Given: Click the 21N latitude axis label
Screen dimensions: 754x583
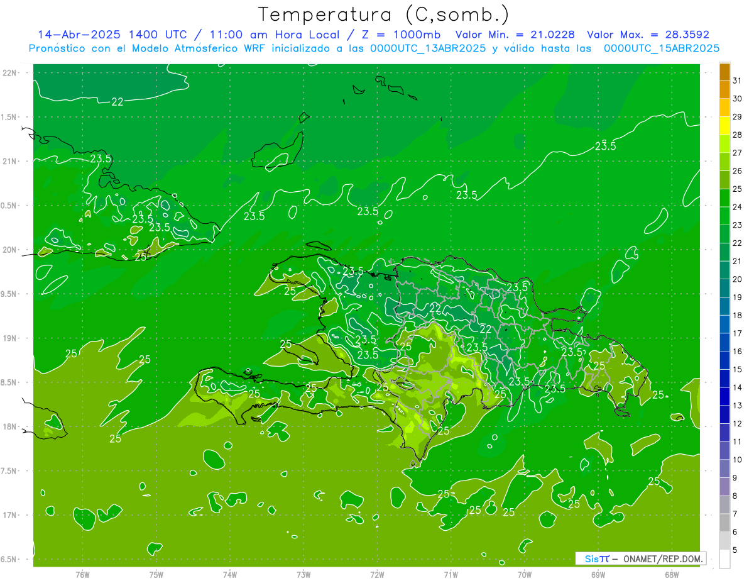Looking at the screenshot, I should pos(11,162).
